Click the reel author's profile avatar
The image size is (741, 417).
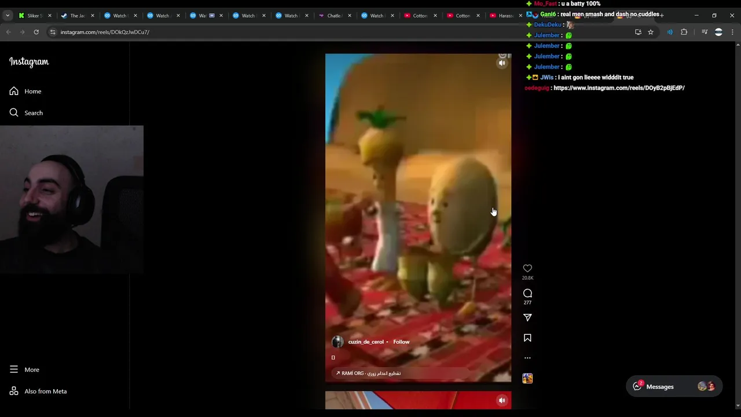pos(338,342)
